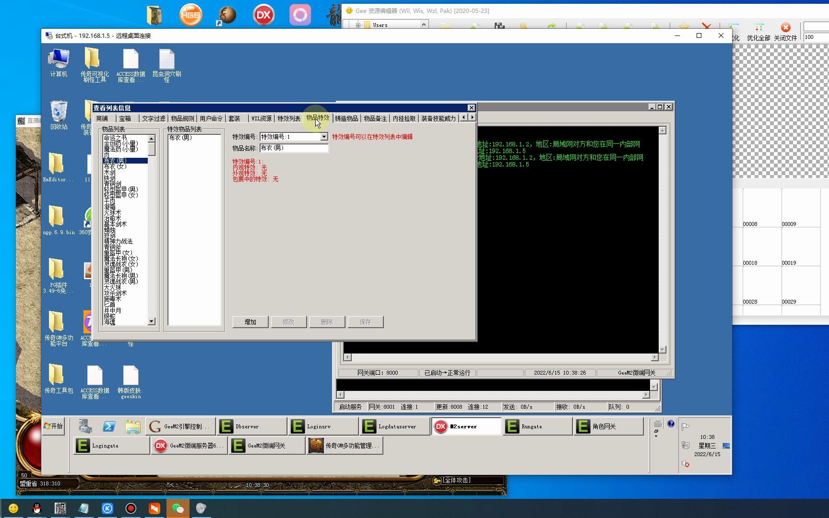
Task: Open Server Manager from remote quick launch
Action: coord(85,426)
